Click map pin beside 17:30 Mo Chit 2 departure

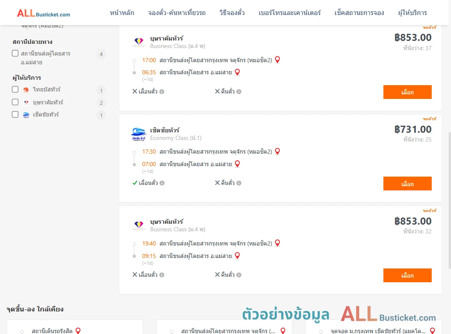pos(277,151)
